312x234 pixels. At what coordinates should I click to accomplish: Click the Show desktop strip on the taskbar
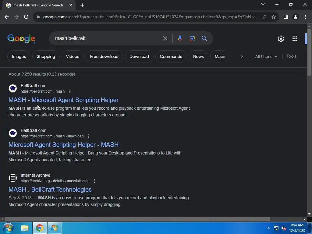click(x=310, y=228)
